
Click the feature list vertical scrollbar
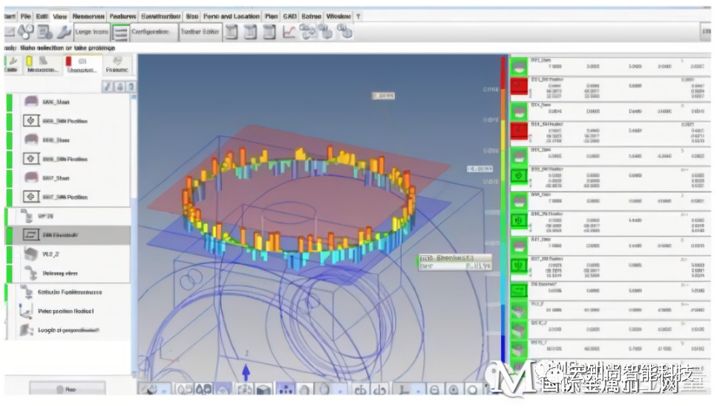(134, 148)
